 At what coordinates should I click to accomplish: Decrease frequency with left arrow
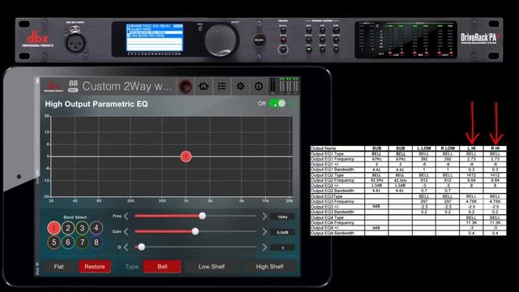(x=127, y=217)
